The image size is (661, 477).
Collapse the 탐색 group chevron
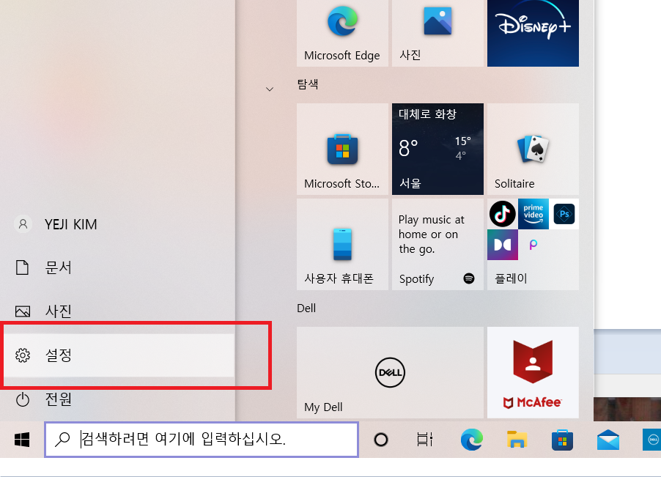tap(270, 89)
